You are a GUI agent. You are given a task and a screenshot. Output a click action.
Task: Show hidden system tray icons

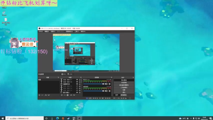point(191,118)
